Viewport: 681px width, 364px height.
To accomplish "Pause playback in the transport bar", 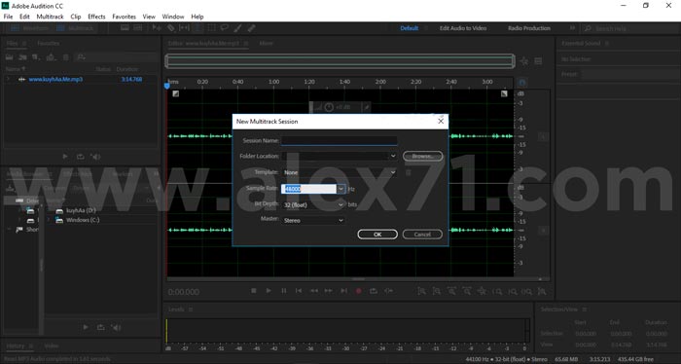I will click(x=284, y=291).
